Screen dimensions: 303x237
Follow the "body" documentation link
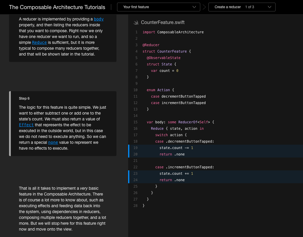point(99,19)
